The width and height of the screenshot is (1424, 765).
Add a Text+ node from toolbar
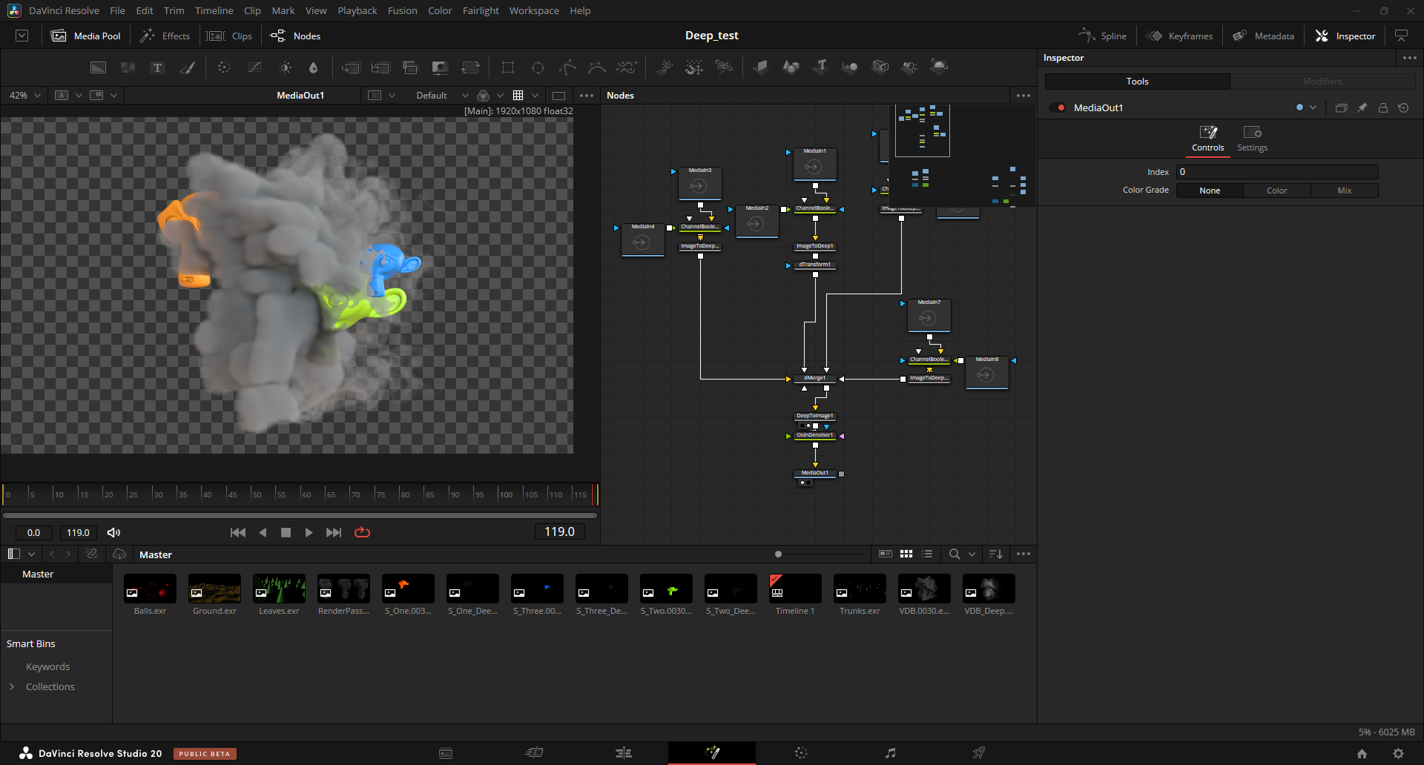coord(157,67)
